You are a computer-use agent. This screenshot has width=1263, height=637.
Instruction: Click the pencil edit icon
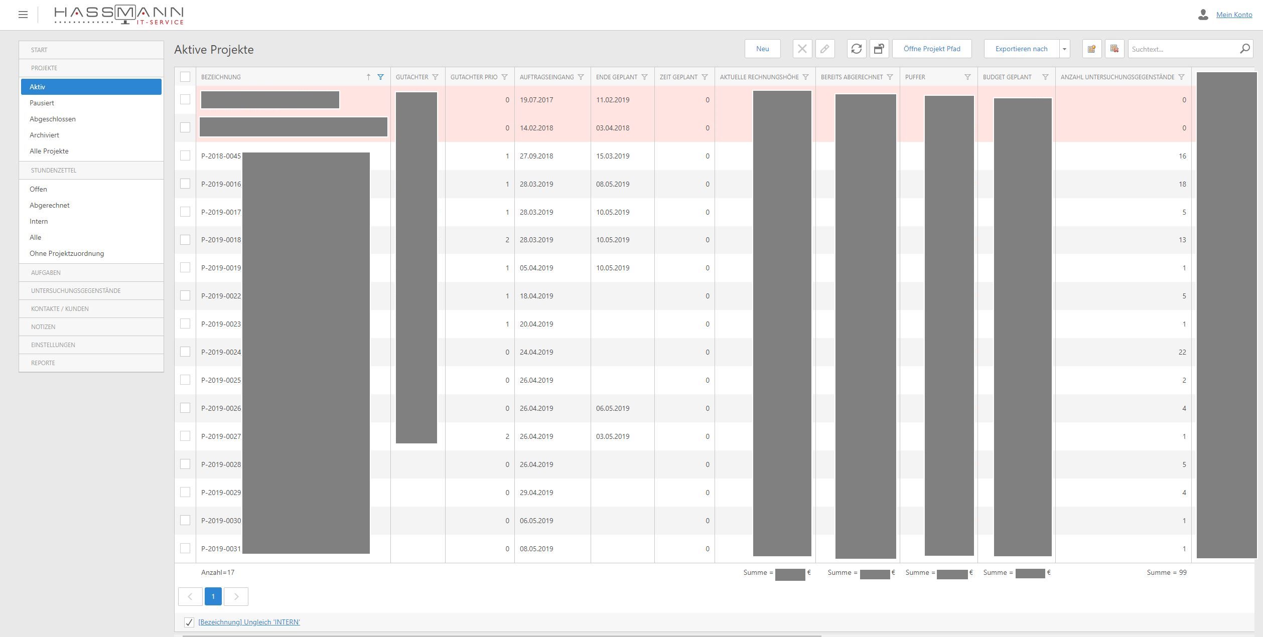825,49
